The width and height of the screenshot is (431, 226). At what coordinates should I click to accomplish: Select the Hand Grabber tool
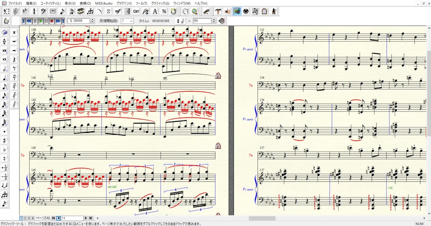pos(185,11)
